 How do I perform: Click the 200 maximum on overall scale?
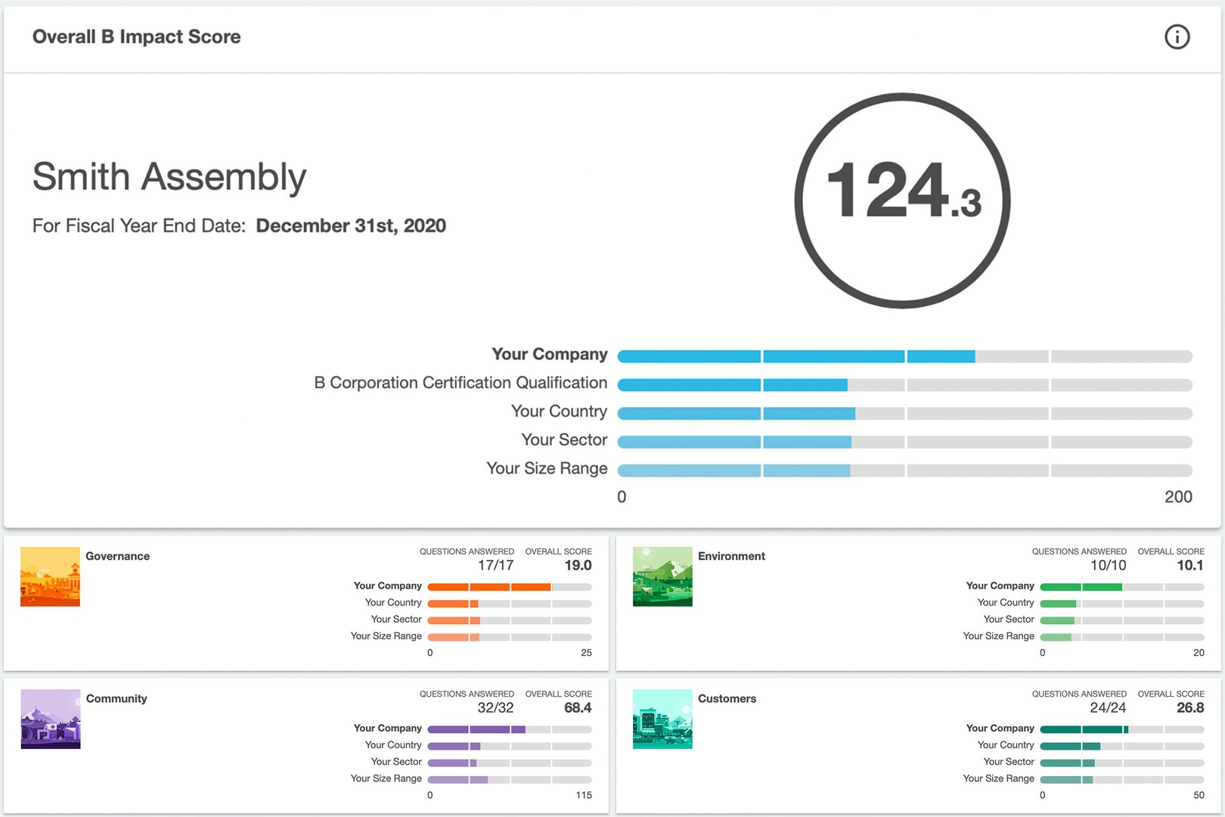(1178, 497)
